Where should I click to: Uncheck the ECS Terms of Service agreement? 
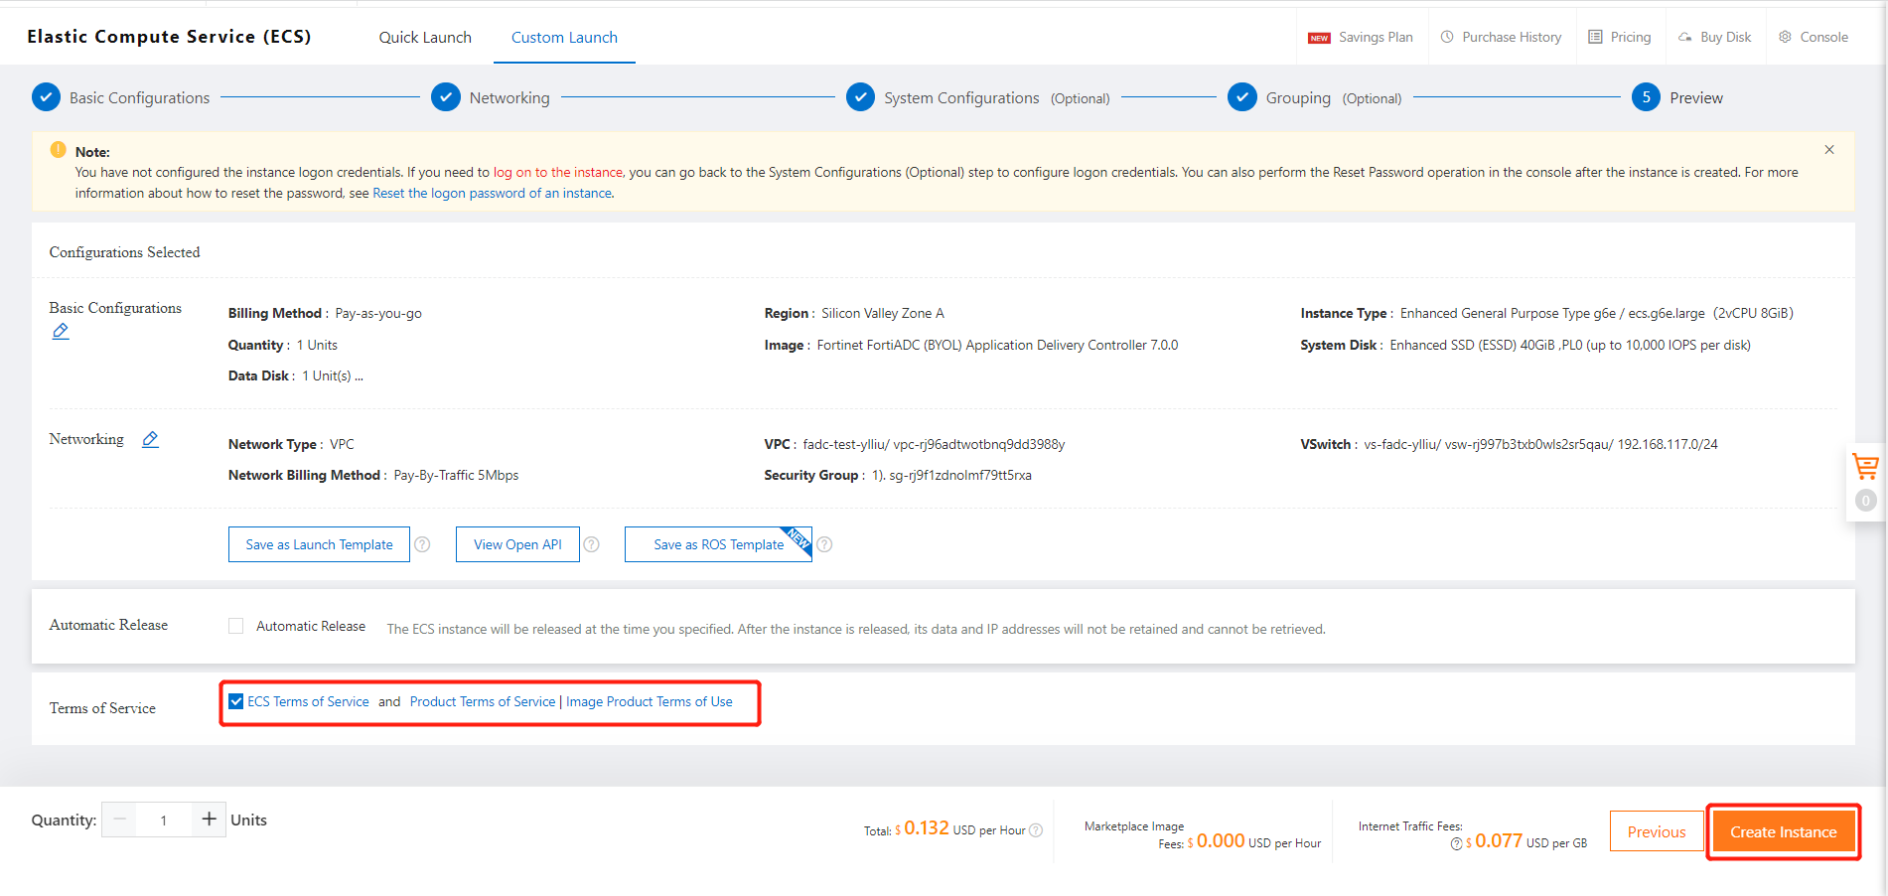coord(235,701)
